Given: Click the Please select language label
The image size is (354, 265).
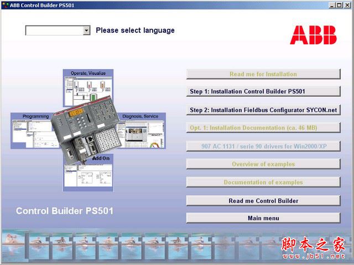Looking at the screenshot, I should 135,30.
